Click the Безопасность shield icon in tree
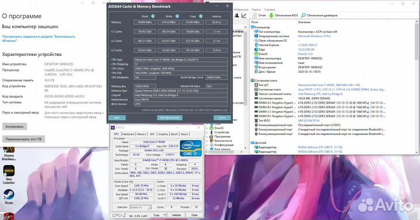 (212, 141)
